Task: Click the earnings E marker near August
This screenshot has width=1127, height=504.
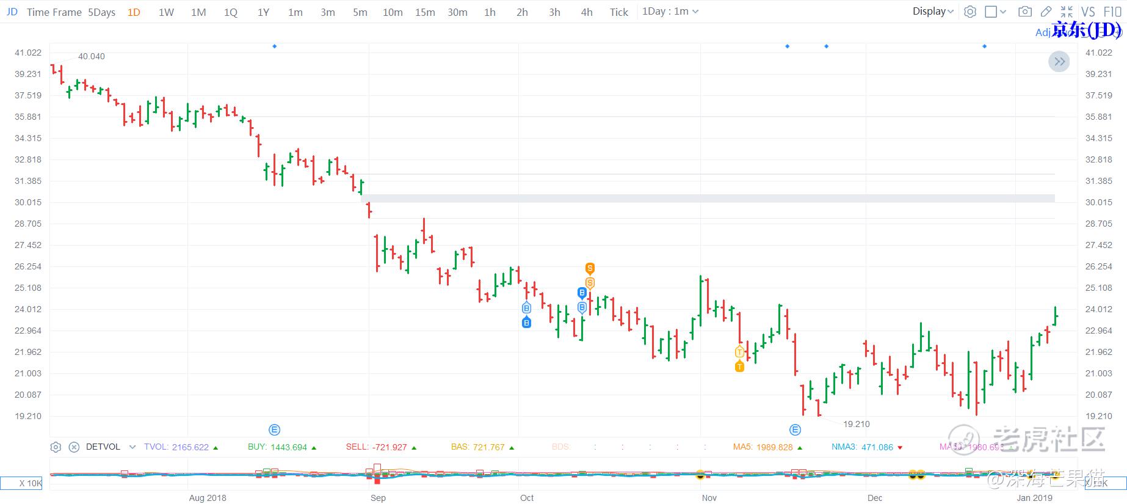Action: pyautogui.click(x=275, y=429)
